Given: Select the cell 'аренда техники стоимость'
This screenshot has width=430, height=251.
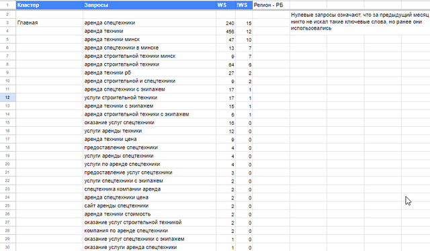Looking at the screenshot, I should [x=149, y=214].
